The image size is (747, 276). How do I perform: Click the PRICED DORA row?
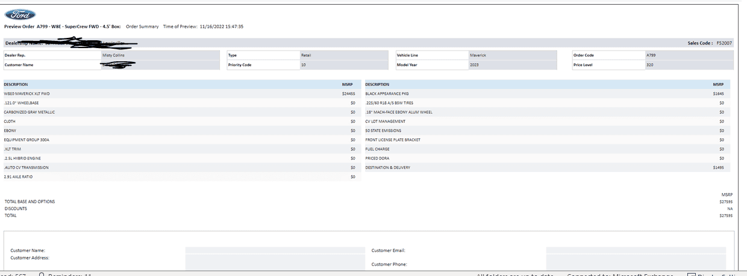547,158
